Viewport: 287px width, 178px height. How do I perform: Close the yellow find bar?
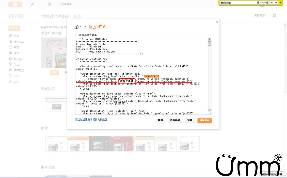pos(281,3)
